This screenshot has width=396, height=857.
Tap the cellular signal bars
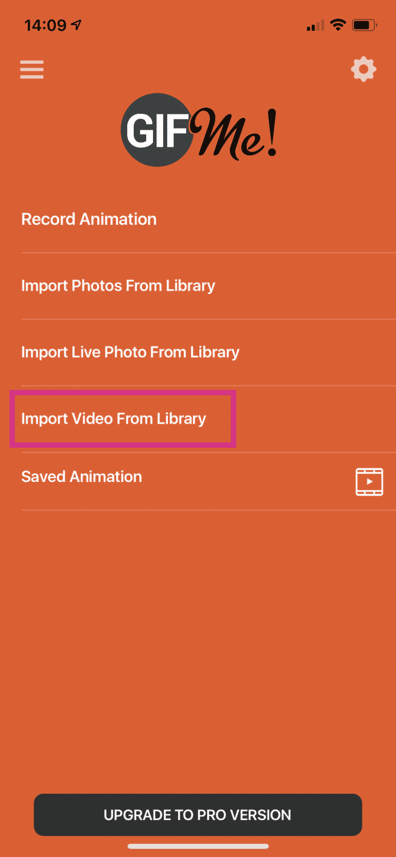tap(315, 26)
